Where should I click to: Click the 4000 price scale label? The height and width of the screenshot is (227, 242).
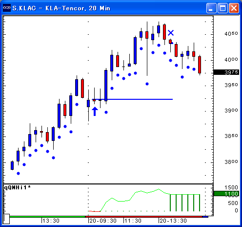tap(231, 60)
